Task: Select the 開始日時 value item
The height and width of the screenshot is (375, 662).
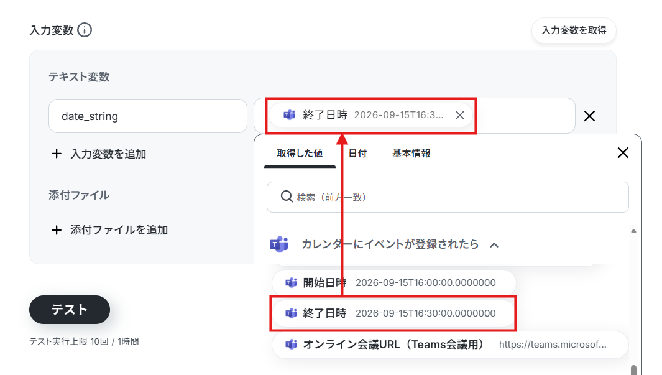Action: tap(394, 282)
